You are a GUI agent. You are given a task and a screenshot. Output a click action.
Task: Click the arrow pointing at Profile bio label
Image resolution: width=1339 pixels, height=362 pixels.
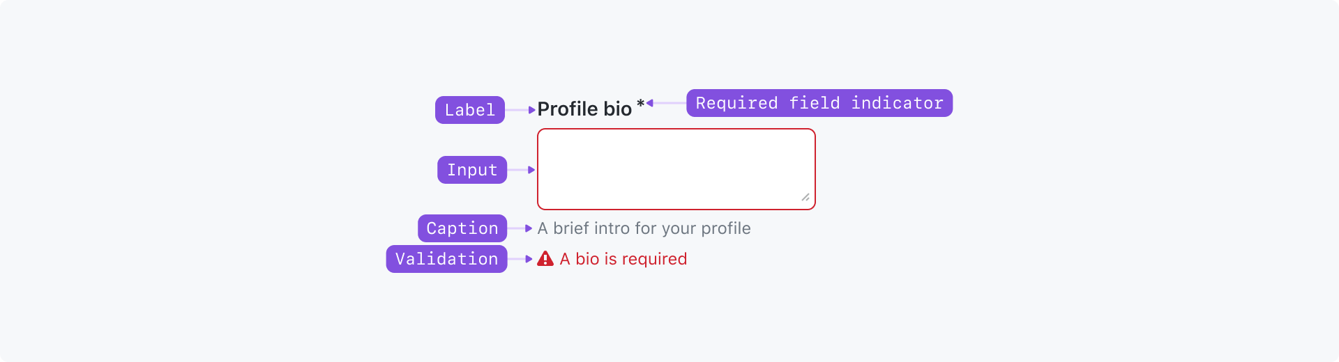(x=532, y=110)
